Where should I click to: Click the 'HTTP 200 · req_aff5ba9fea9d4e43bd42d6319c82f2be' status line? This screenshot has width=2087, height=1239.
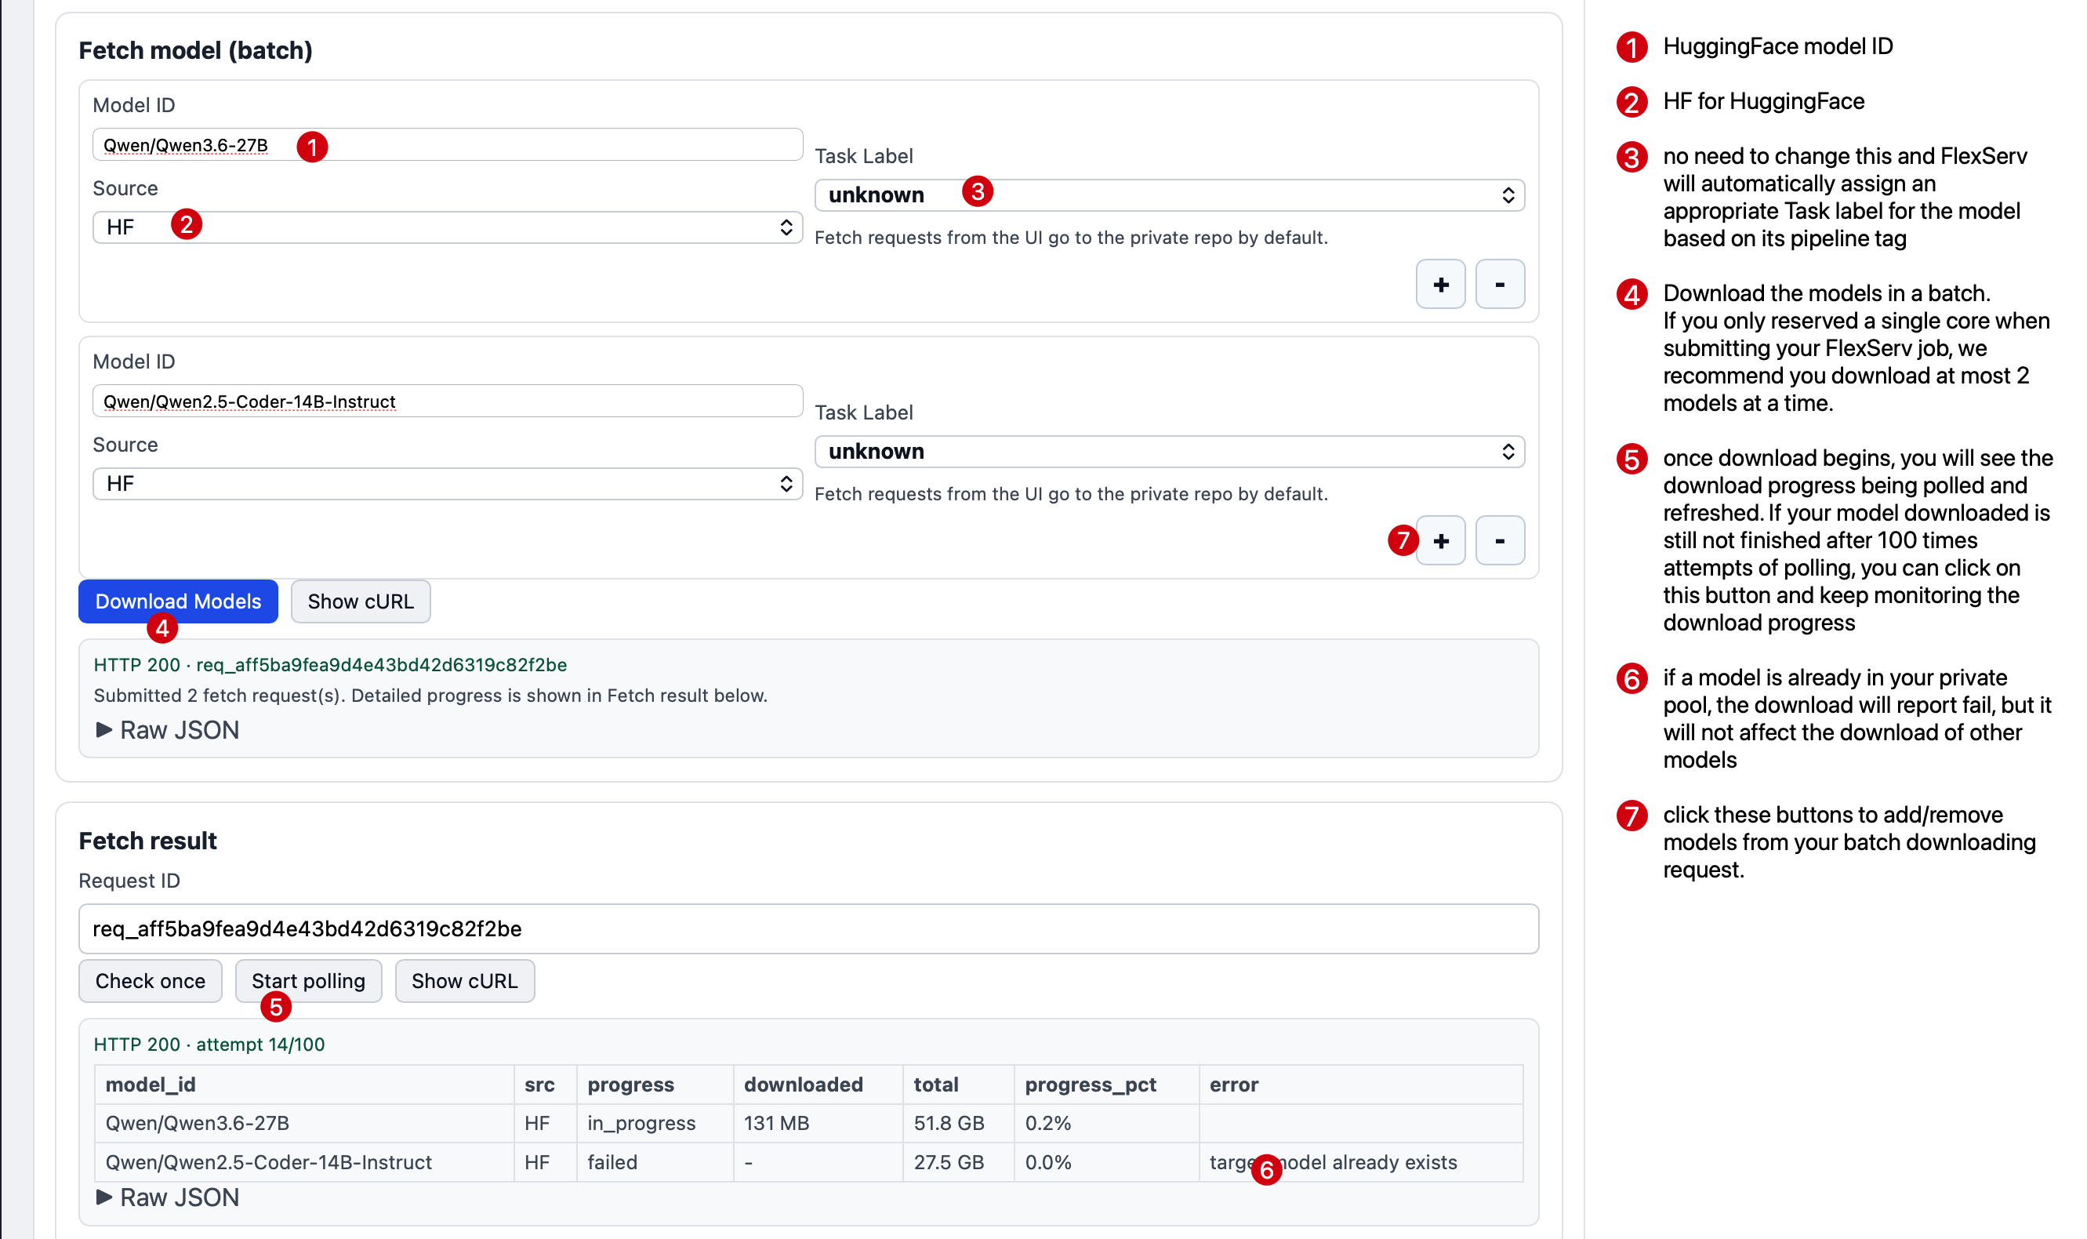tap(329, 664)
